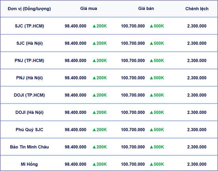Click DOJI (Hà Nội) green 500K sell increase
Image resolution: width=218 pixels, height=171 pixels.
[x=157, y=112]
